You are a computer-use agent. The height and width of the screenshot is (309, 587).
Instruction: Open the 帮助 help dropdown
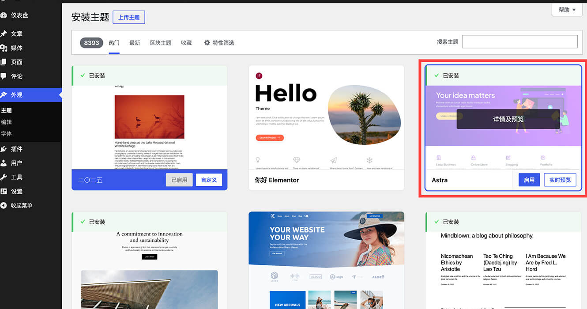point(567,10)
